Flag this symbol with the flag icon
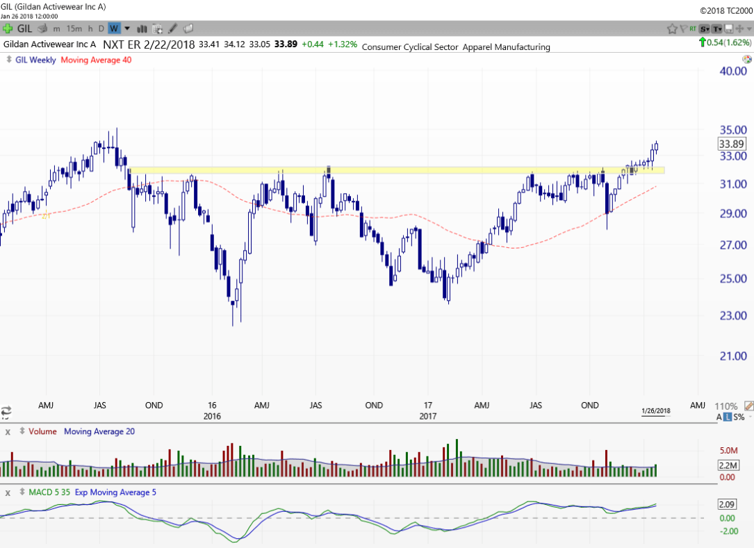 [x=684, y=28]
